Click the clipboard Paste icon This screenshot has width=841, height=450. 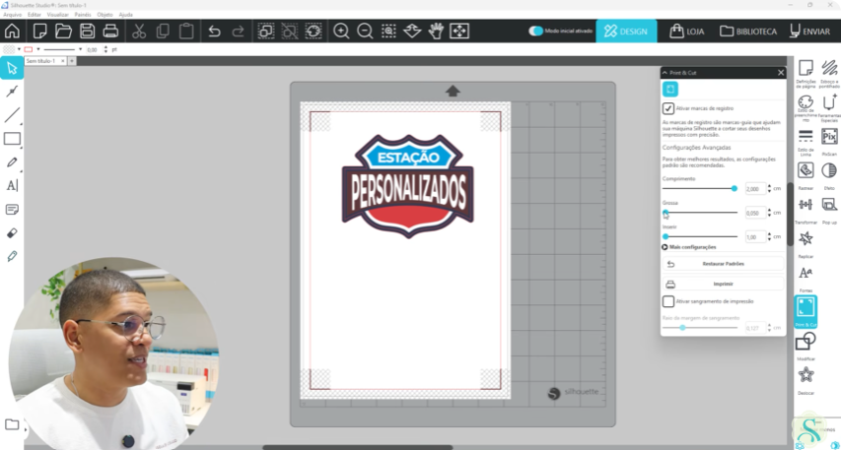[186, 32]
